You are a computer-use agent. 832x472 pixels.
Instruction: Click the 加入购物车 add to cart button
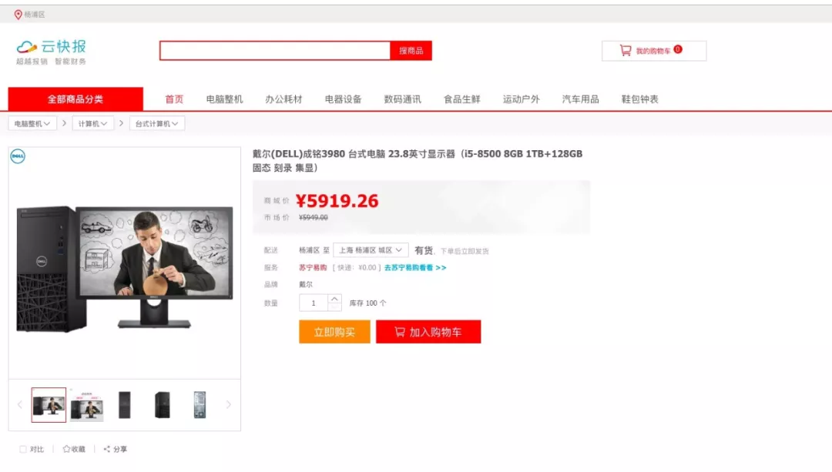(428, 332)
